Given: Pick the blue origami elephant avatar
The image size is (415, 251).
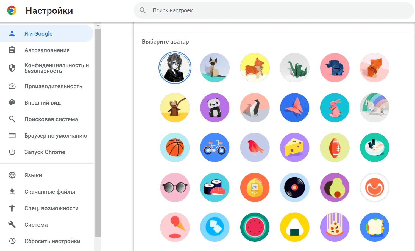Looking at the screenshot, I should click(335, 68).
